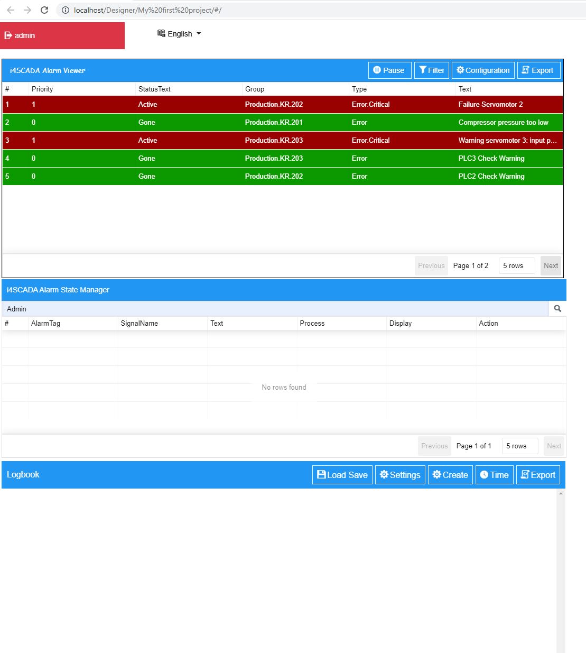
Task: Go to the Next alarm viewer page
Action: tap(551, 265)
